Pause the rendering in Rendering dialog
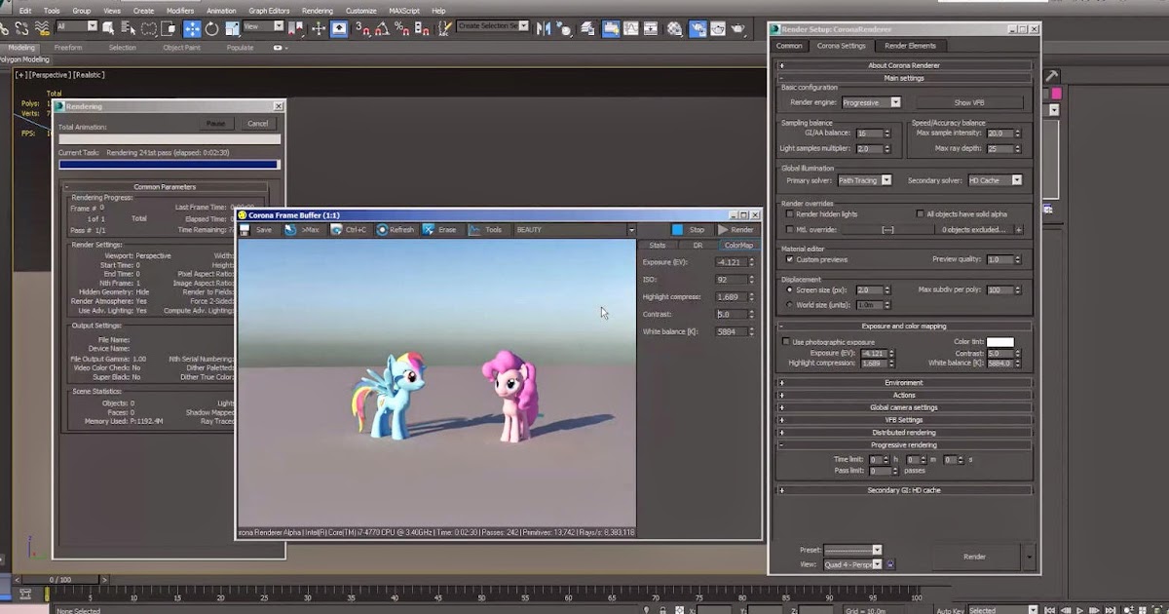Screen dimensions: 1169x614 (x=215, y=124)
